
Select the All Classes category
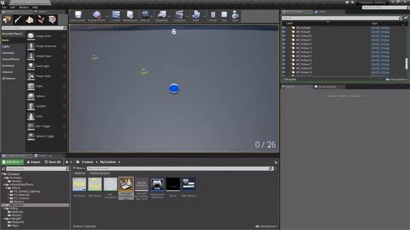pyautogui.click(x=8, y=79)
